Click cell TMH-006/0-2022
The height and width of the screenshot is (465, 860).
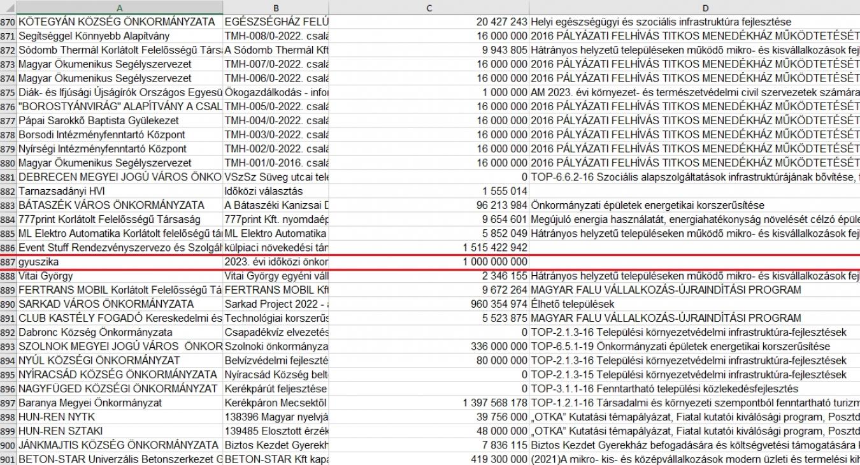tap(276, 78)
